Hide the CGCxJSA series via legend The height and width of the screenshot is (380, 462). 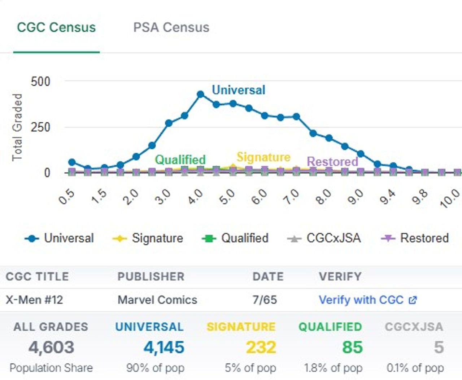(334, 238)
